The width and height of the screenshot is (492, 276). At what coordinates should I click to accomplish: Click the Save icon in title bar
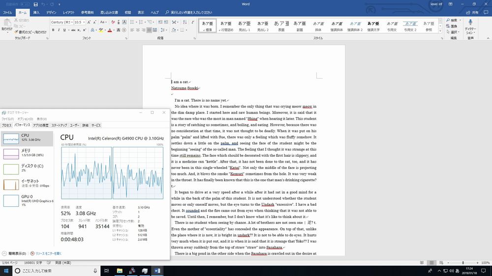pos(35,4)
